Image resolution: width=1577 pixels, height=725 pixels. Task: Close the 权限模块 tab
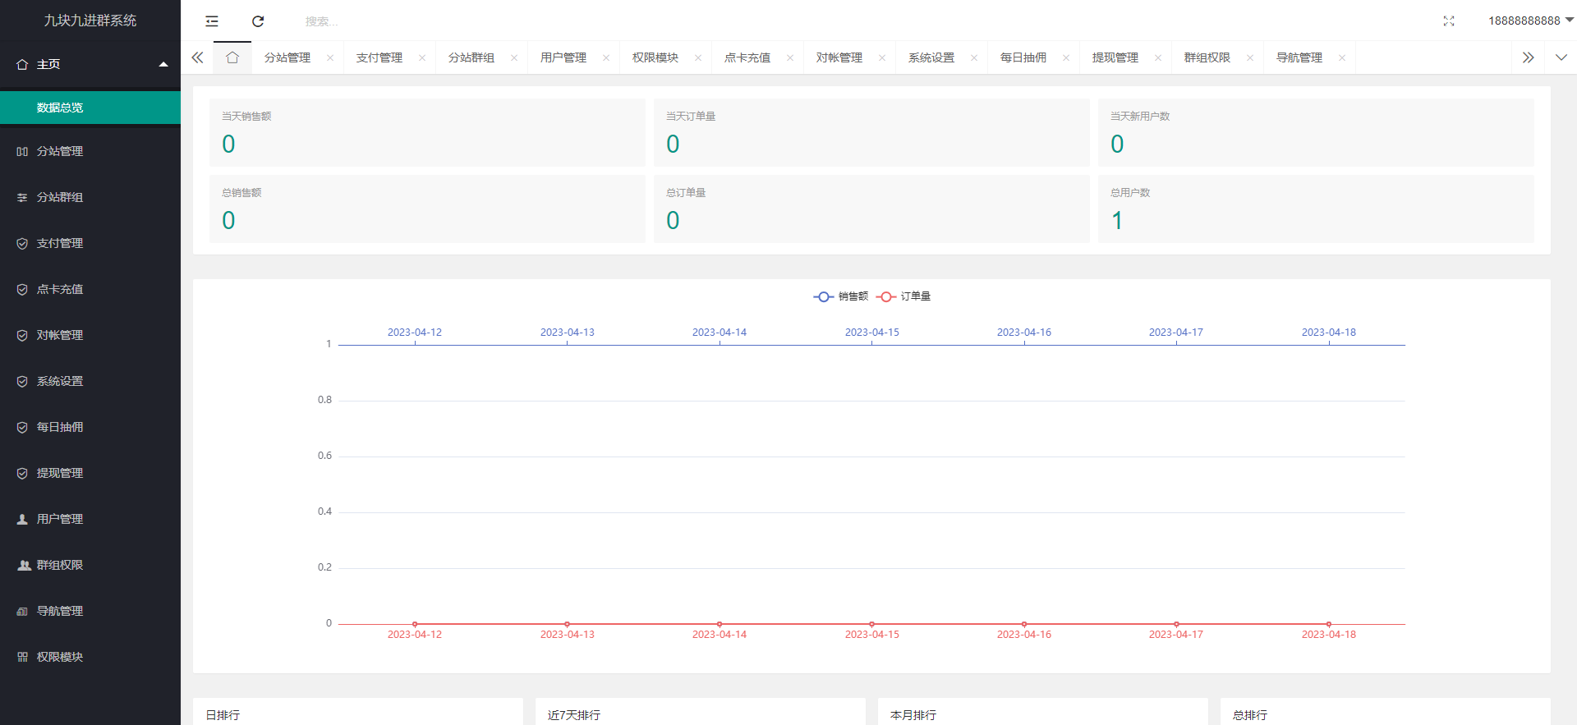pyautogui.click(x=698, y=57)
